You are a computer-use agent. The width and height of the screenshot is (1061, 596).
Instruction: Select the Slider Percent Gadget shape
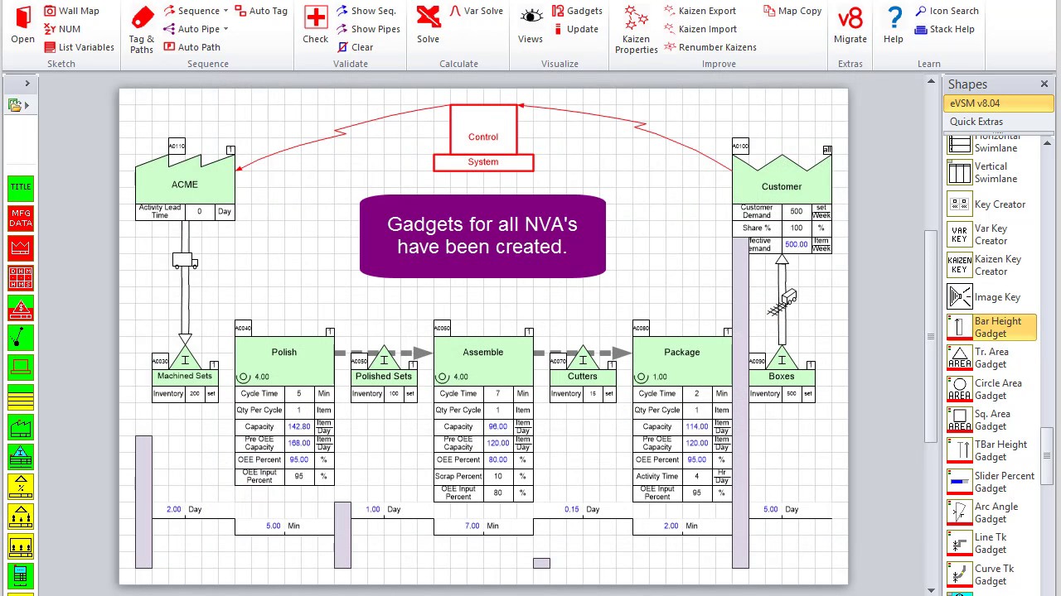coord(991,482)
